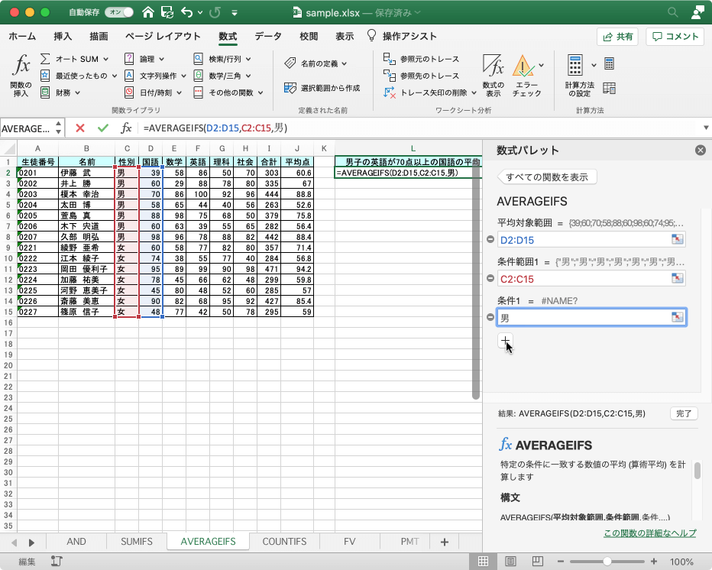Viewport: 712px width, 570px height.
Task: Open the Text functions icon
Action: pyautogui.click(x=129, y=76)
